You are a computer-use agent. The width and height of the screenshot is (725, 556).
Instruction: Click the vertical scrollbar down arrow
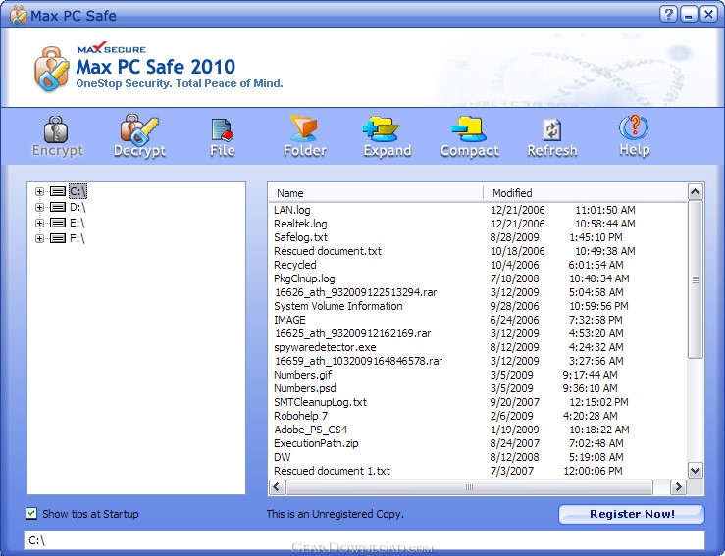(695, 471)
